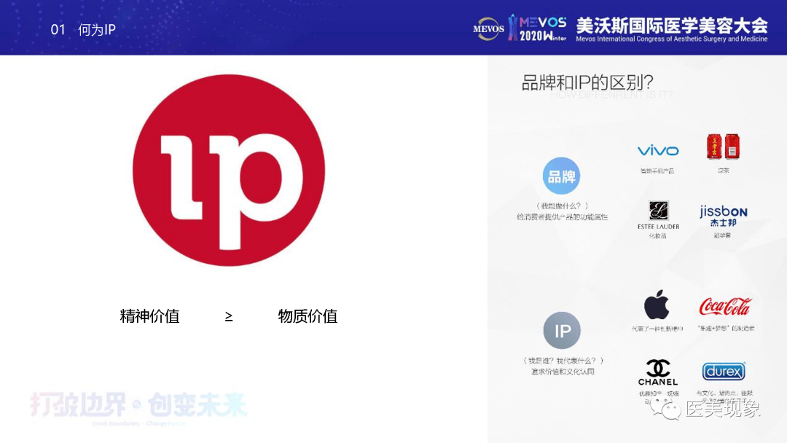Select the red herbal tea cans image
This screenshot has height=443, width=787.
[724, 146]
